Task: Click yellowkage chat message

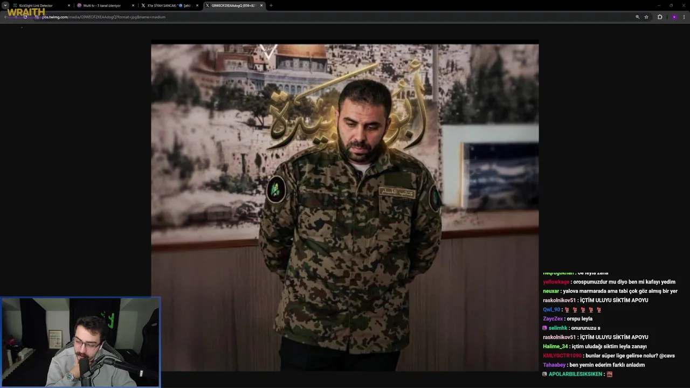Action: tap(609, 282)
